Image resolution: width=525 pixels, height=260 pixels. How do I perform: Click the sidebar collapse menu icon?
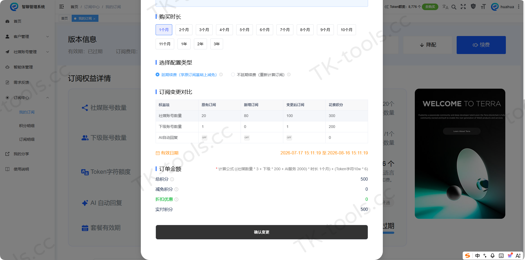[62, 7]
